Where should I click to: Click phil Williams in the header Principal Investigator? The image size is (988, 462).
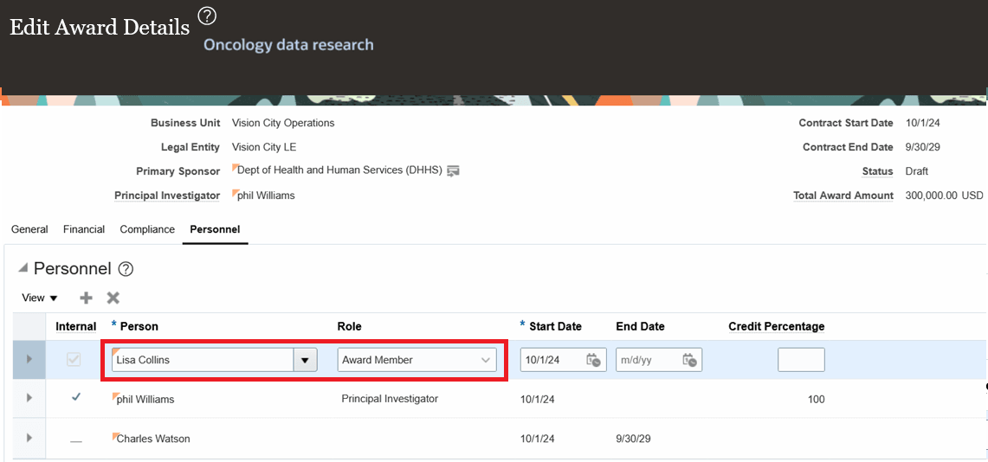click(266, 196)
